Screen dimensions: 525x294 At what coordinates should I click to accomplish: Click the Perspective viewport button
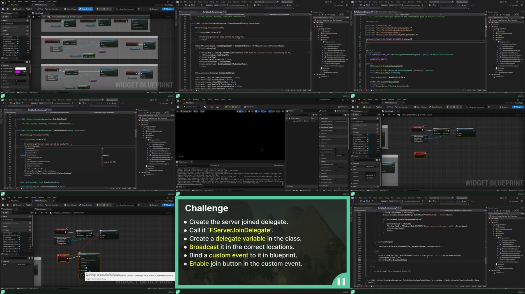[x=186, y=111]
